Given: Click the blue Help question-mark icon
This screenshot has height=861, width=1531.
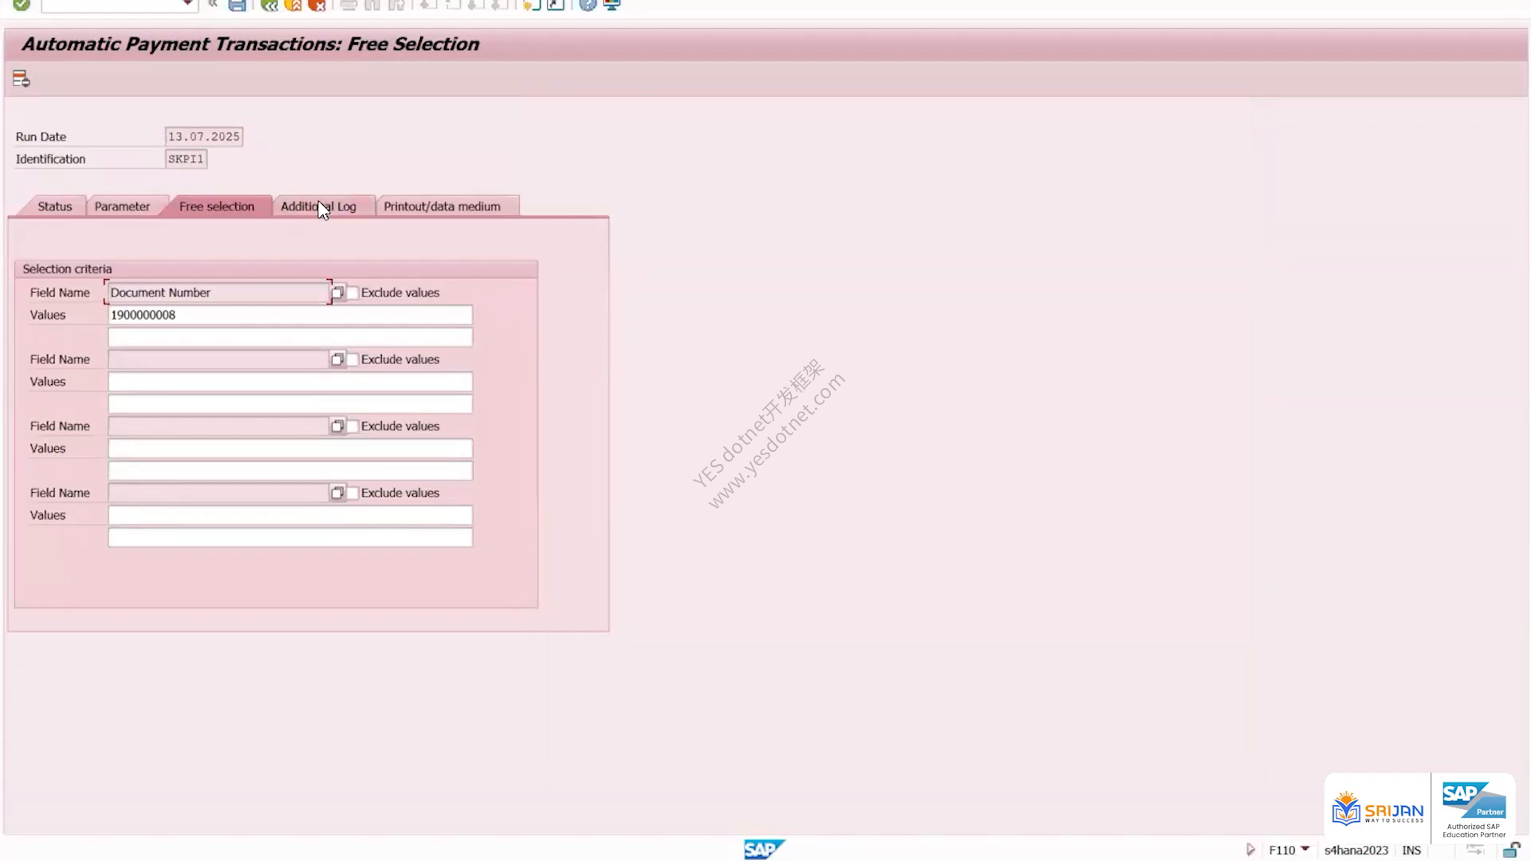Looking at the screenshot, I should click(x=588, y=5).
